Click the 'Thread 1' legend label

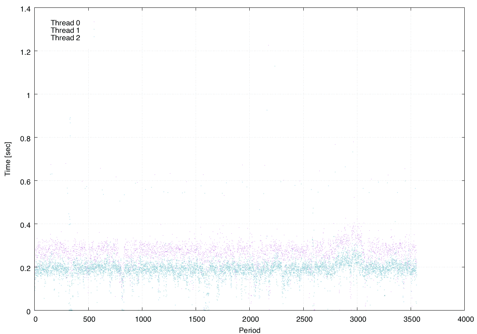pyautogui.click(x=66, y=30)
